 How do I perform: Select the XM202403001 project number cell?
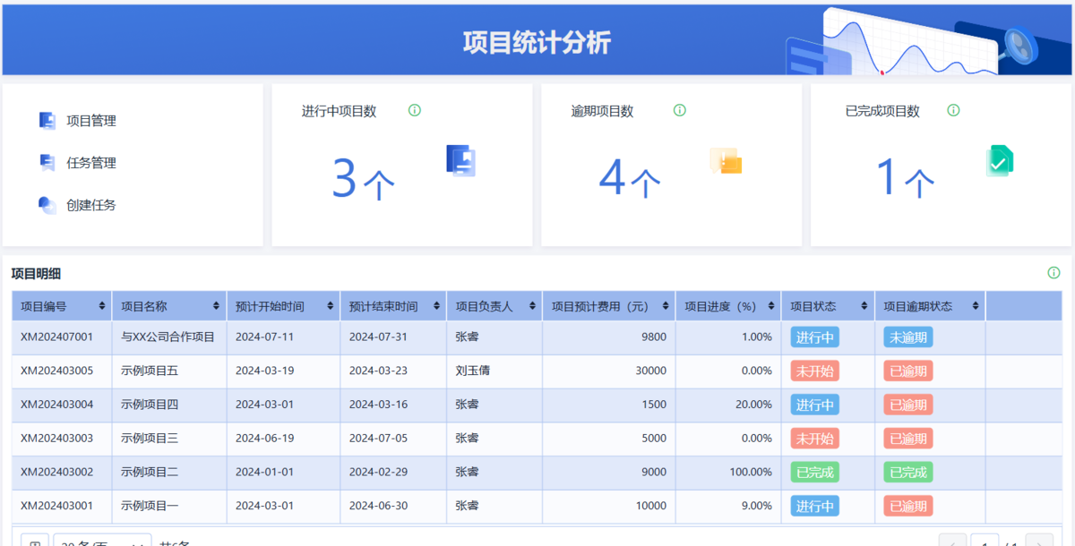(57, 506)
